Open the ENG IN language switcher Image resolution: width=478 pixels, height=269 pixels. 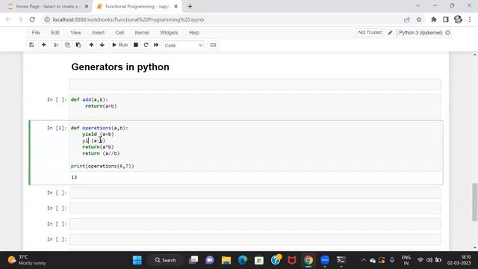tap(406, 260)
